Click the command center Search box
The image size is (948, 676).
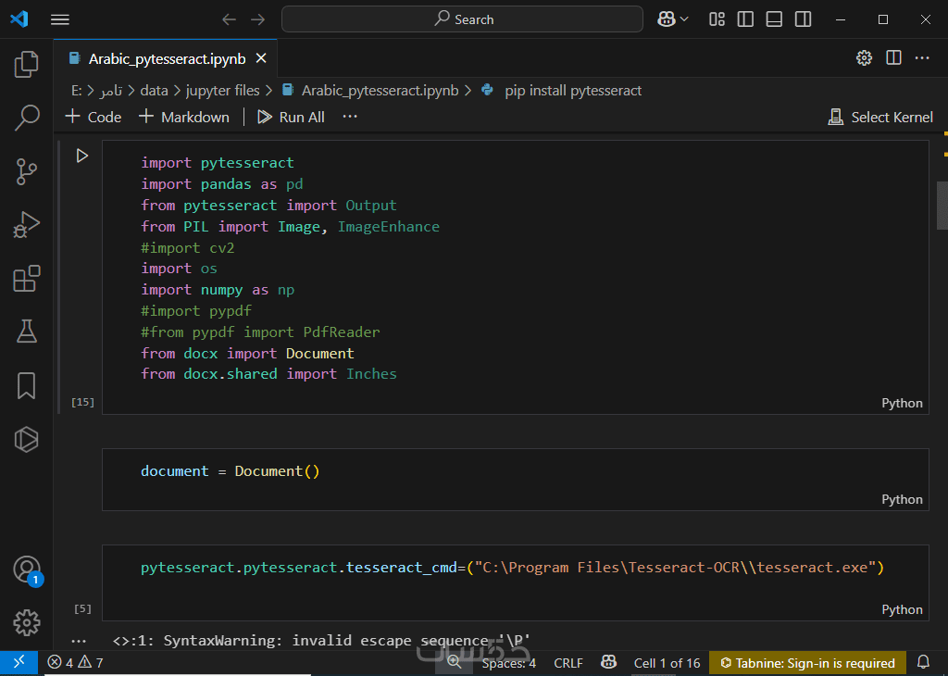point(462,19)
